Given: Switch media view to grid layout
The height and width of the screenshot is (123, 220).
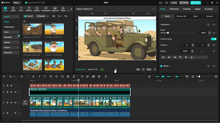Looking at the screenshot, I should [54, 16].
